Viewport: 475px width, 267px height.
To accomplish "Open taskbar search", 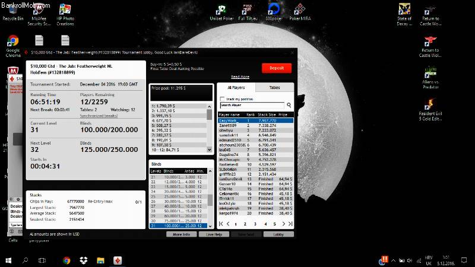I will click(25, 260).
